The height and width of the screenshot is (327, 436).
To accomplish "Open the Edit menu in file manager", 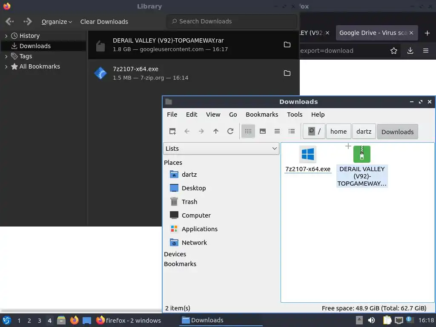I will 191,115.
